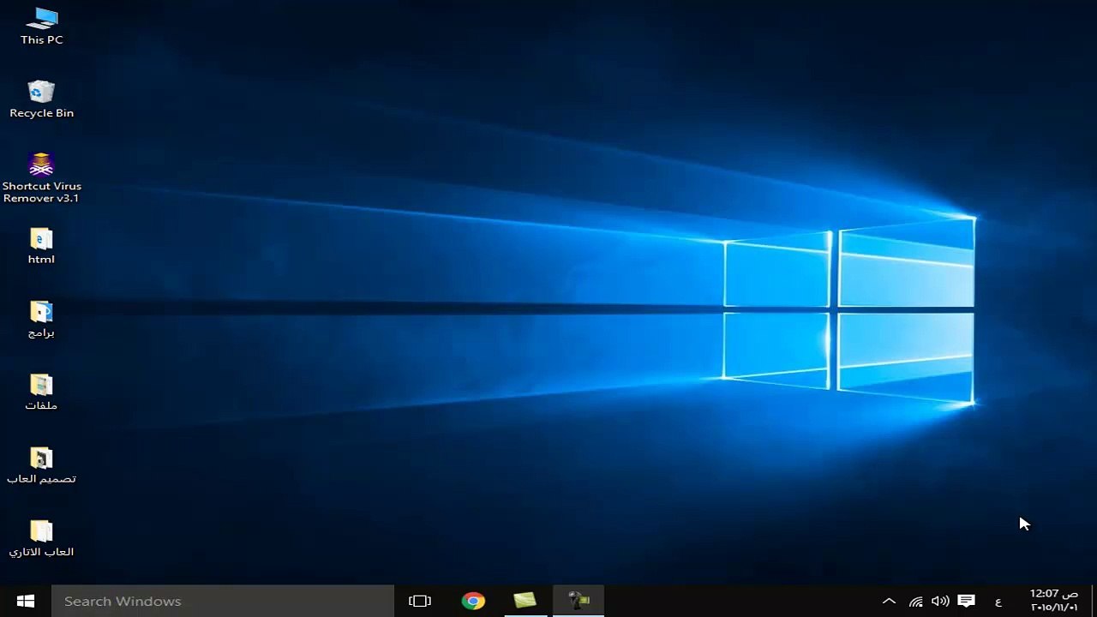Open the Windows Start menu
1097x617 pixels.
coord(26,601)
